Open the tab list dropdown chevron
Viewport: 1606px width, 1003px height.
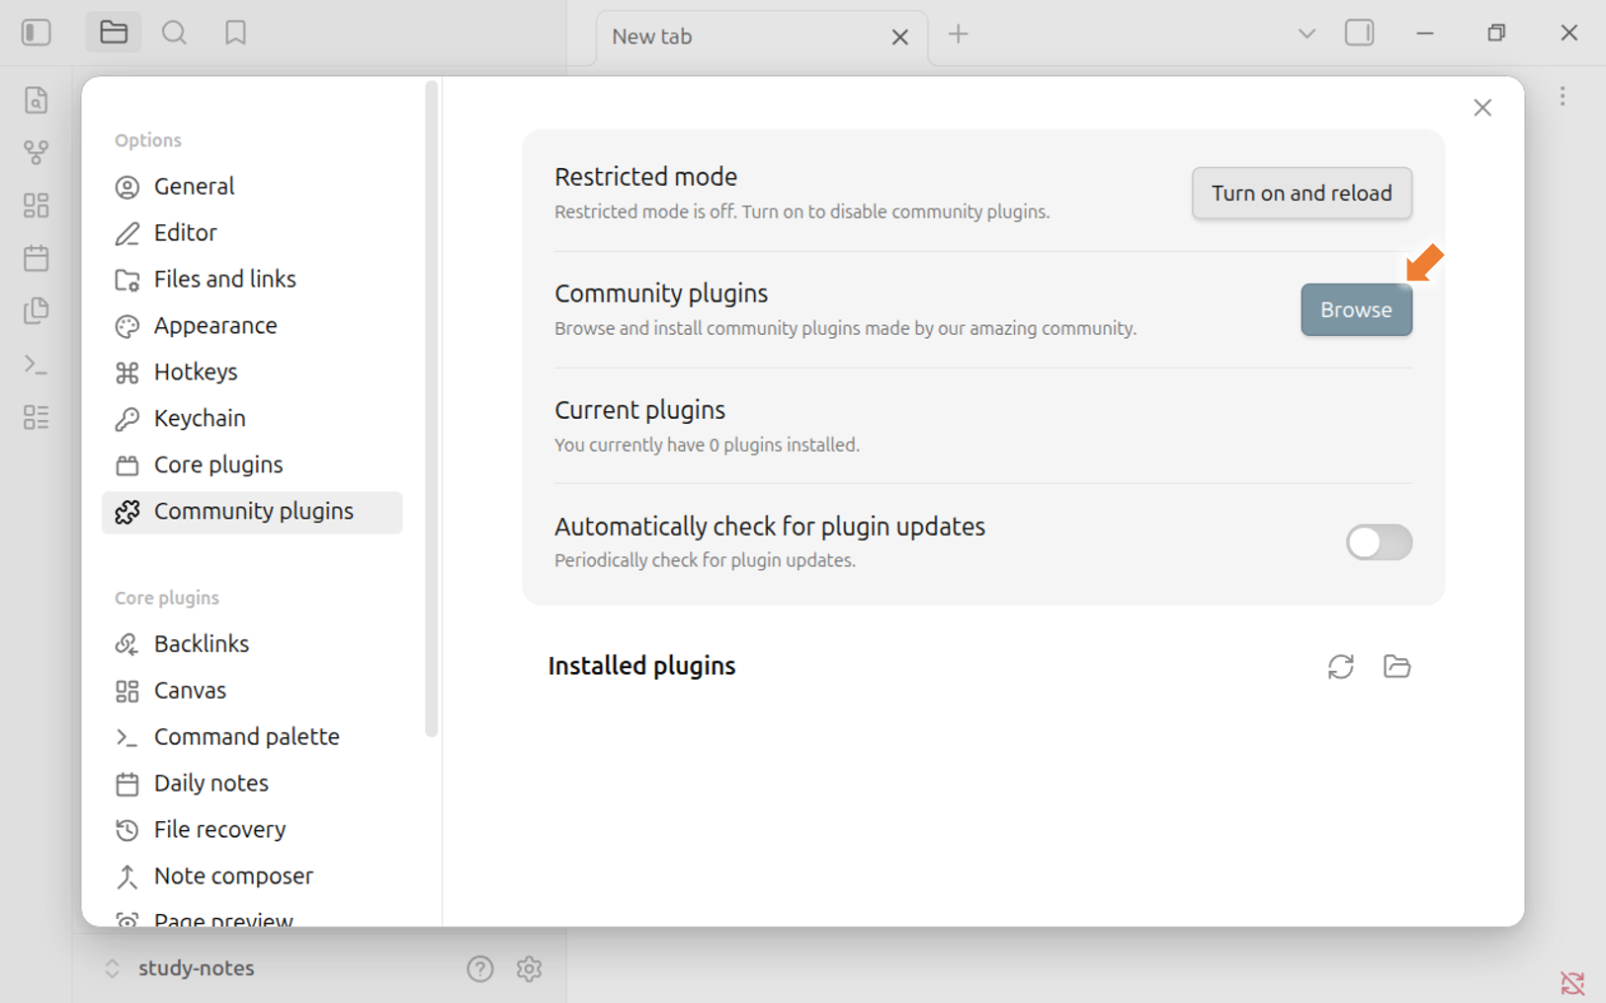tap(1307, 34)
